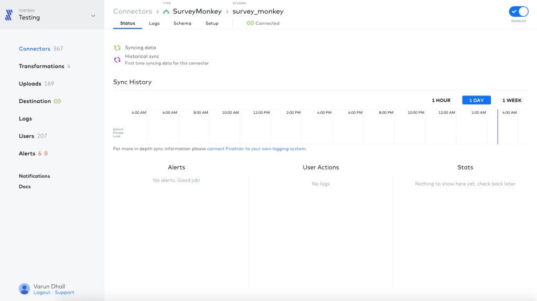
Task: Click the SurveyMonkey connector type icon
Action: tap(166, 12)
